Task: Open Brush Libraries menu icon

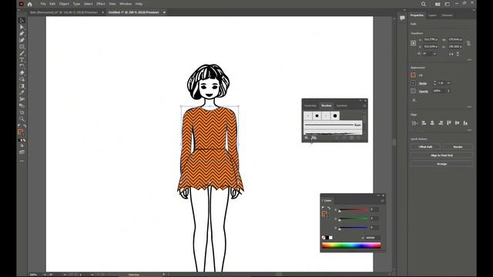Action: 307,138
